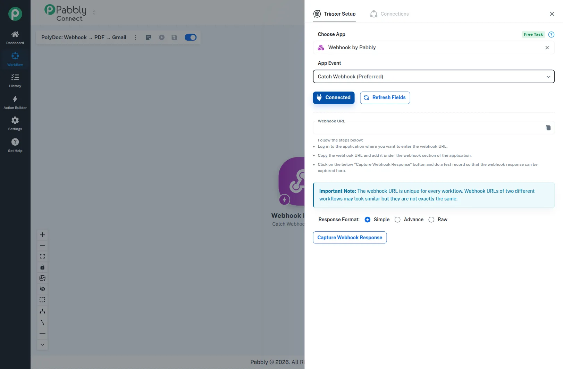Click the Pabbly Connect logo
The width and height of the screenshot is (563, 369).
pyautogui.click(x=65, y=13)
